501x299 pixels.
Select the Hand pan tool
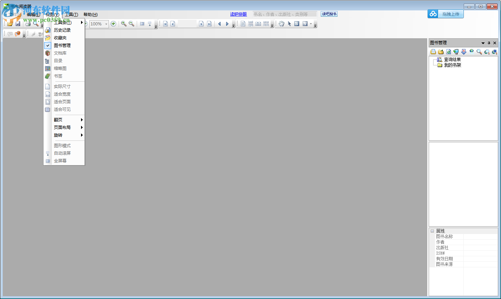point(281,24)
